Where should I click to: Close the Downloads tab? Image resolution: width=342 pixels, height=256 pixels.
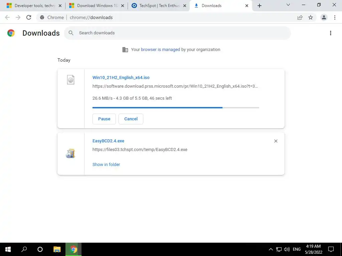click(247, 6)
